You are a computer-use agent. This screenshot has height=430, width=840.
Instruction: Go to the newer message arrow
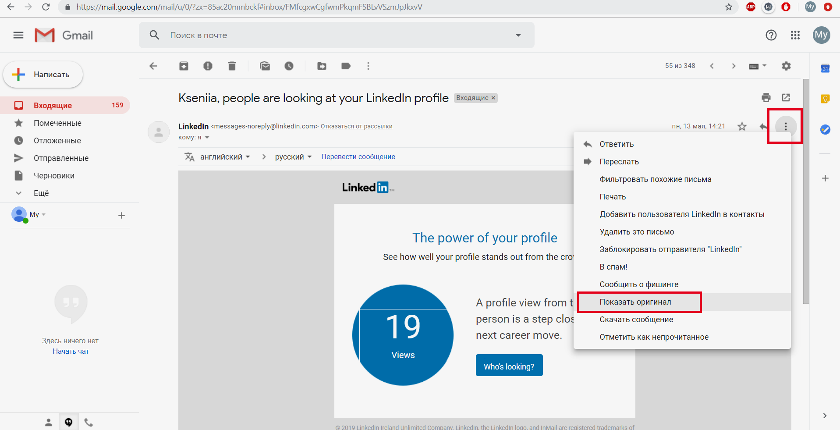712,66
